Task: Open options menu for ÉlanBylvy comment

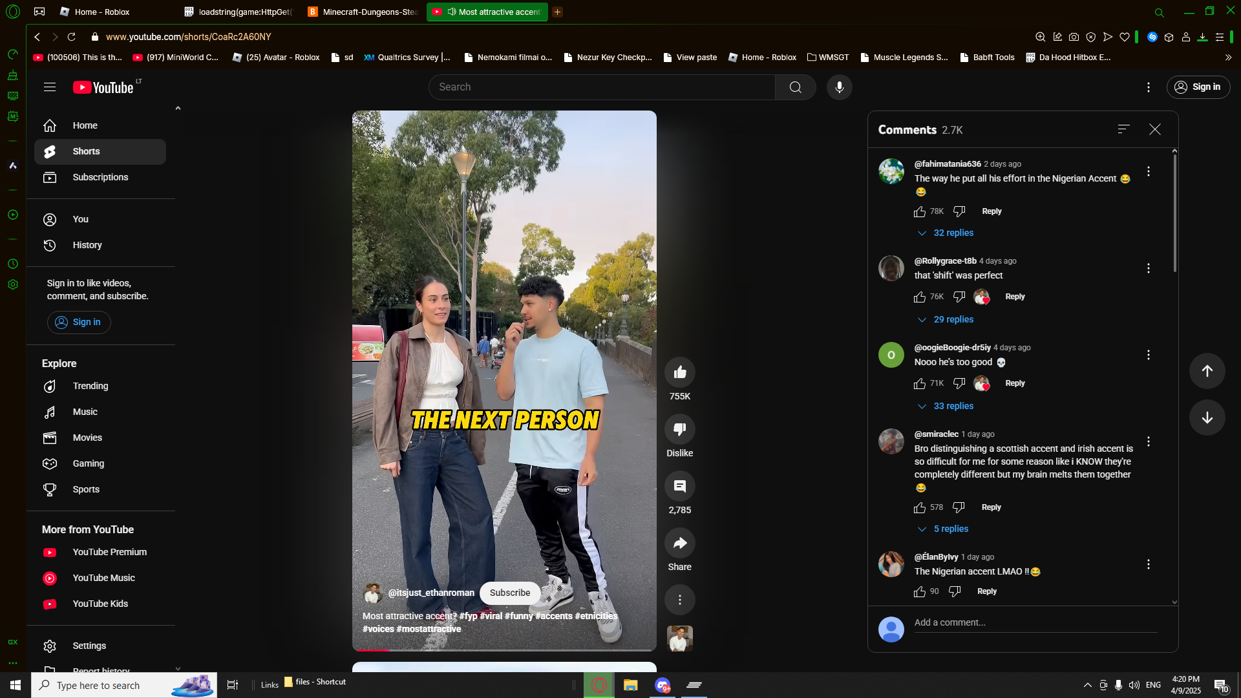Action: tap(1149, 564)
